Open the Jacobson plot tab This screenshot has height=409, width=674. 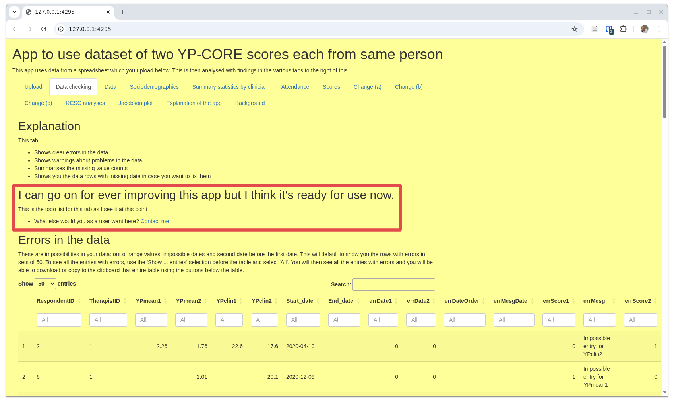click(136, 103)
